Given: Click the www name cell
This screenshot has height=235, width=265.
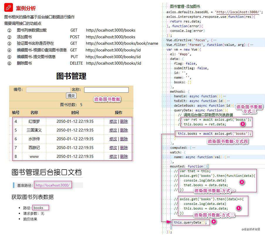Looking at the screenshot, I should 34,156.
